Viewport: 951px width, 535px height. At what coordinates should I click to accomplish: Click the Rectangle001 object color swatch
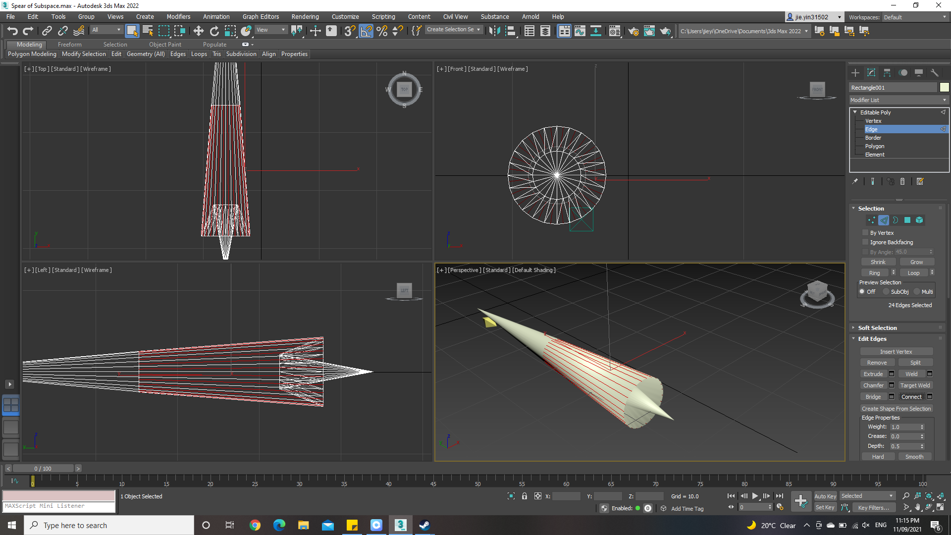944,87
